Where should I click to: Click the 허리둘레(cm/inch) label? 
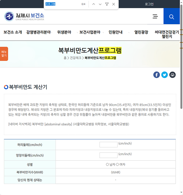pos(30,145)
